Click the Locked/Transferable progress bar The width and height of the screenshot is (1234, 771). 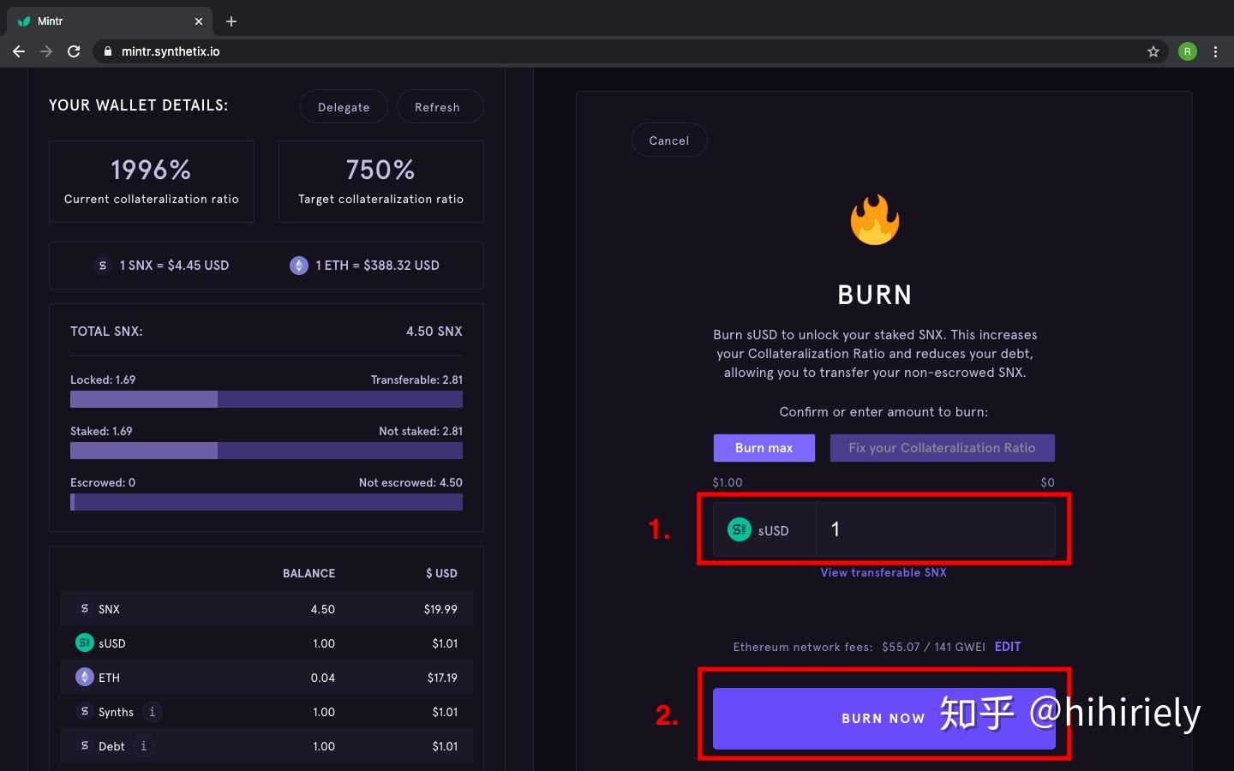pyautogui.click(x=267, y=399)
